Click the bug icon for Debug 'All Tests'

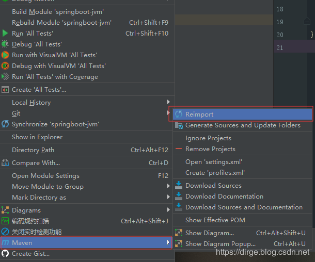[5, 44]
